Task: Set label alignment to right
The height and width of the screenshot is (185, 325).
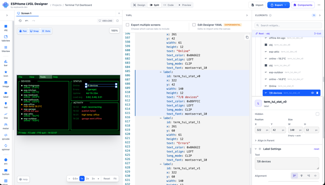Action: point(308,176)
